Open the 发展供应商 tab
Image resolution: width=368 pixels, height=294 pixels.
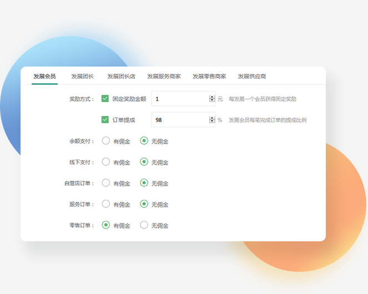pyautogui.click(x=252, y=76)
